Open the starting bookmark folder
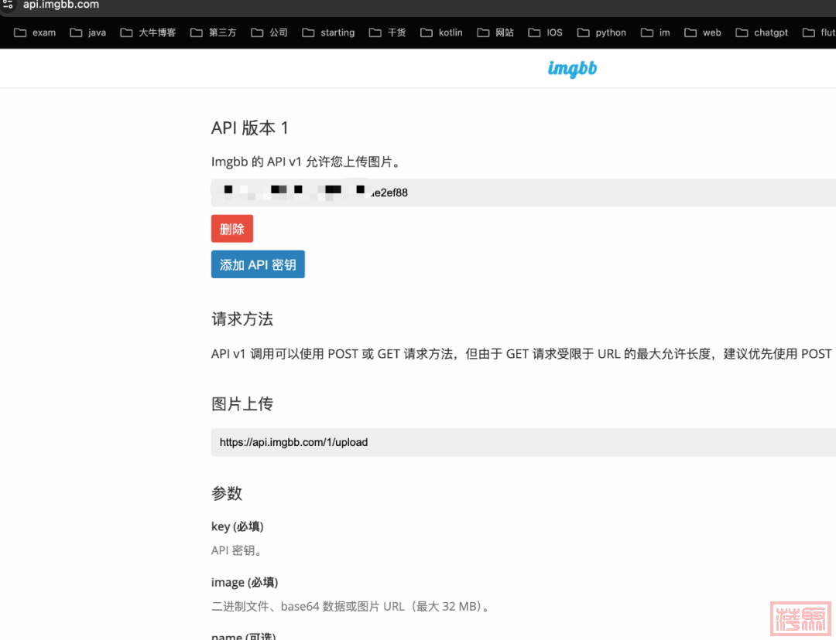The width and height of the screenshot is (836, 640). pos(328,32)
